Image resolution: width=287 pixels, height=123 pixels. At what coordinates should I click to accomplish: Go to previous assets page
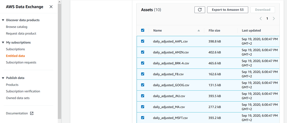point(261,19)
